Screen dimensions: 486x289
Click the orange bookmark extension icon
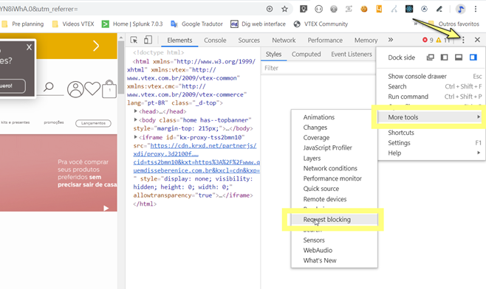pyautogui.click(x=379, y=9)
